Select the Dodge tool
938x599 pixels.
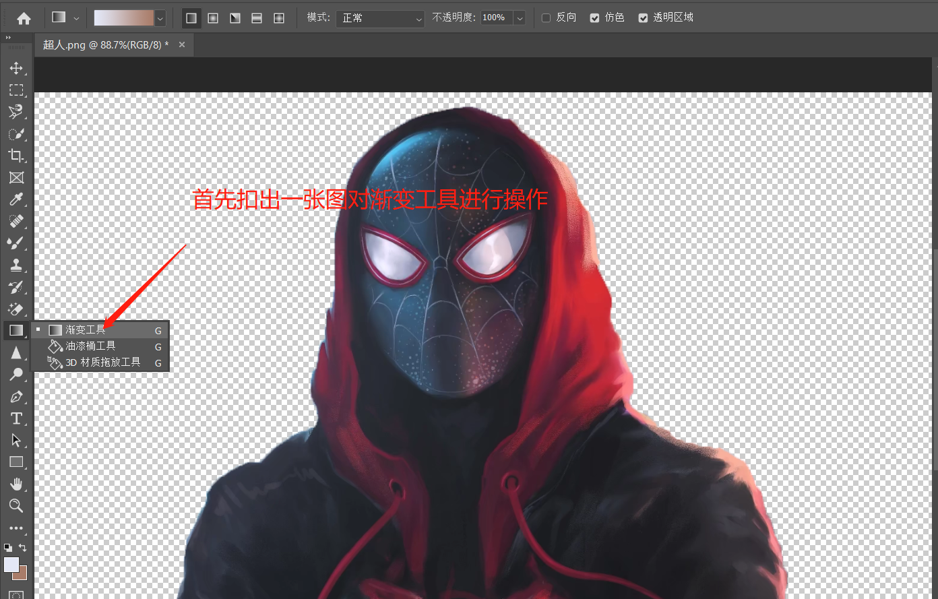point(16,374)
